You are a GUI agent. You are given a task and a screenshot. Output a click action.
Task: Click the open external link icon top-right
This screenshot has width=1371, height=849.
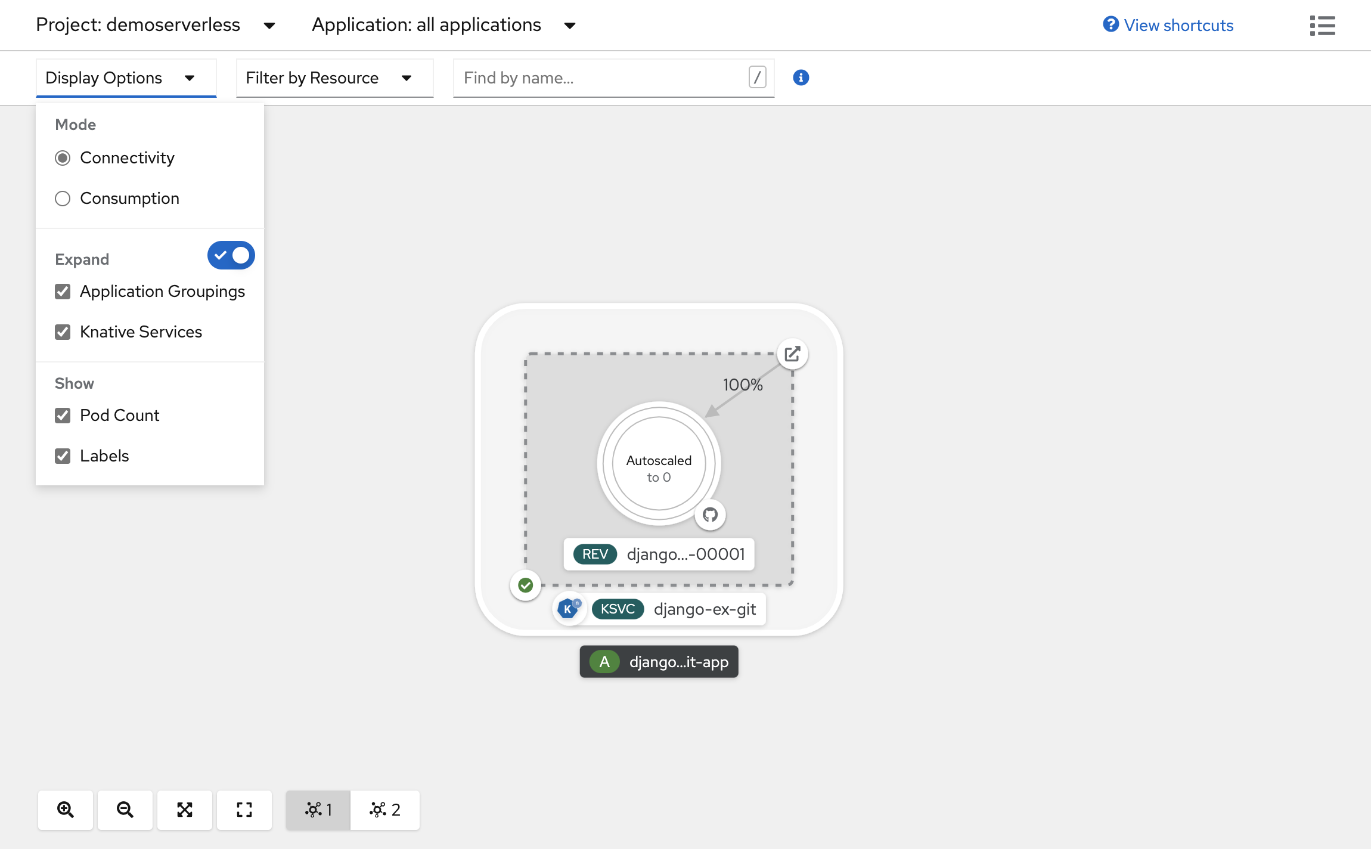click(793, 355)
